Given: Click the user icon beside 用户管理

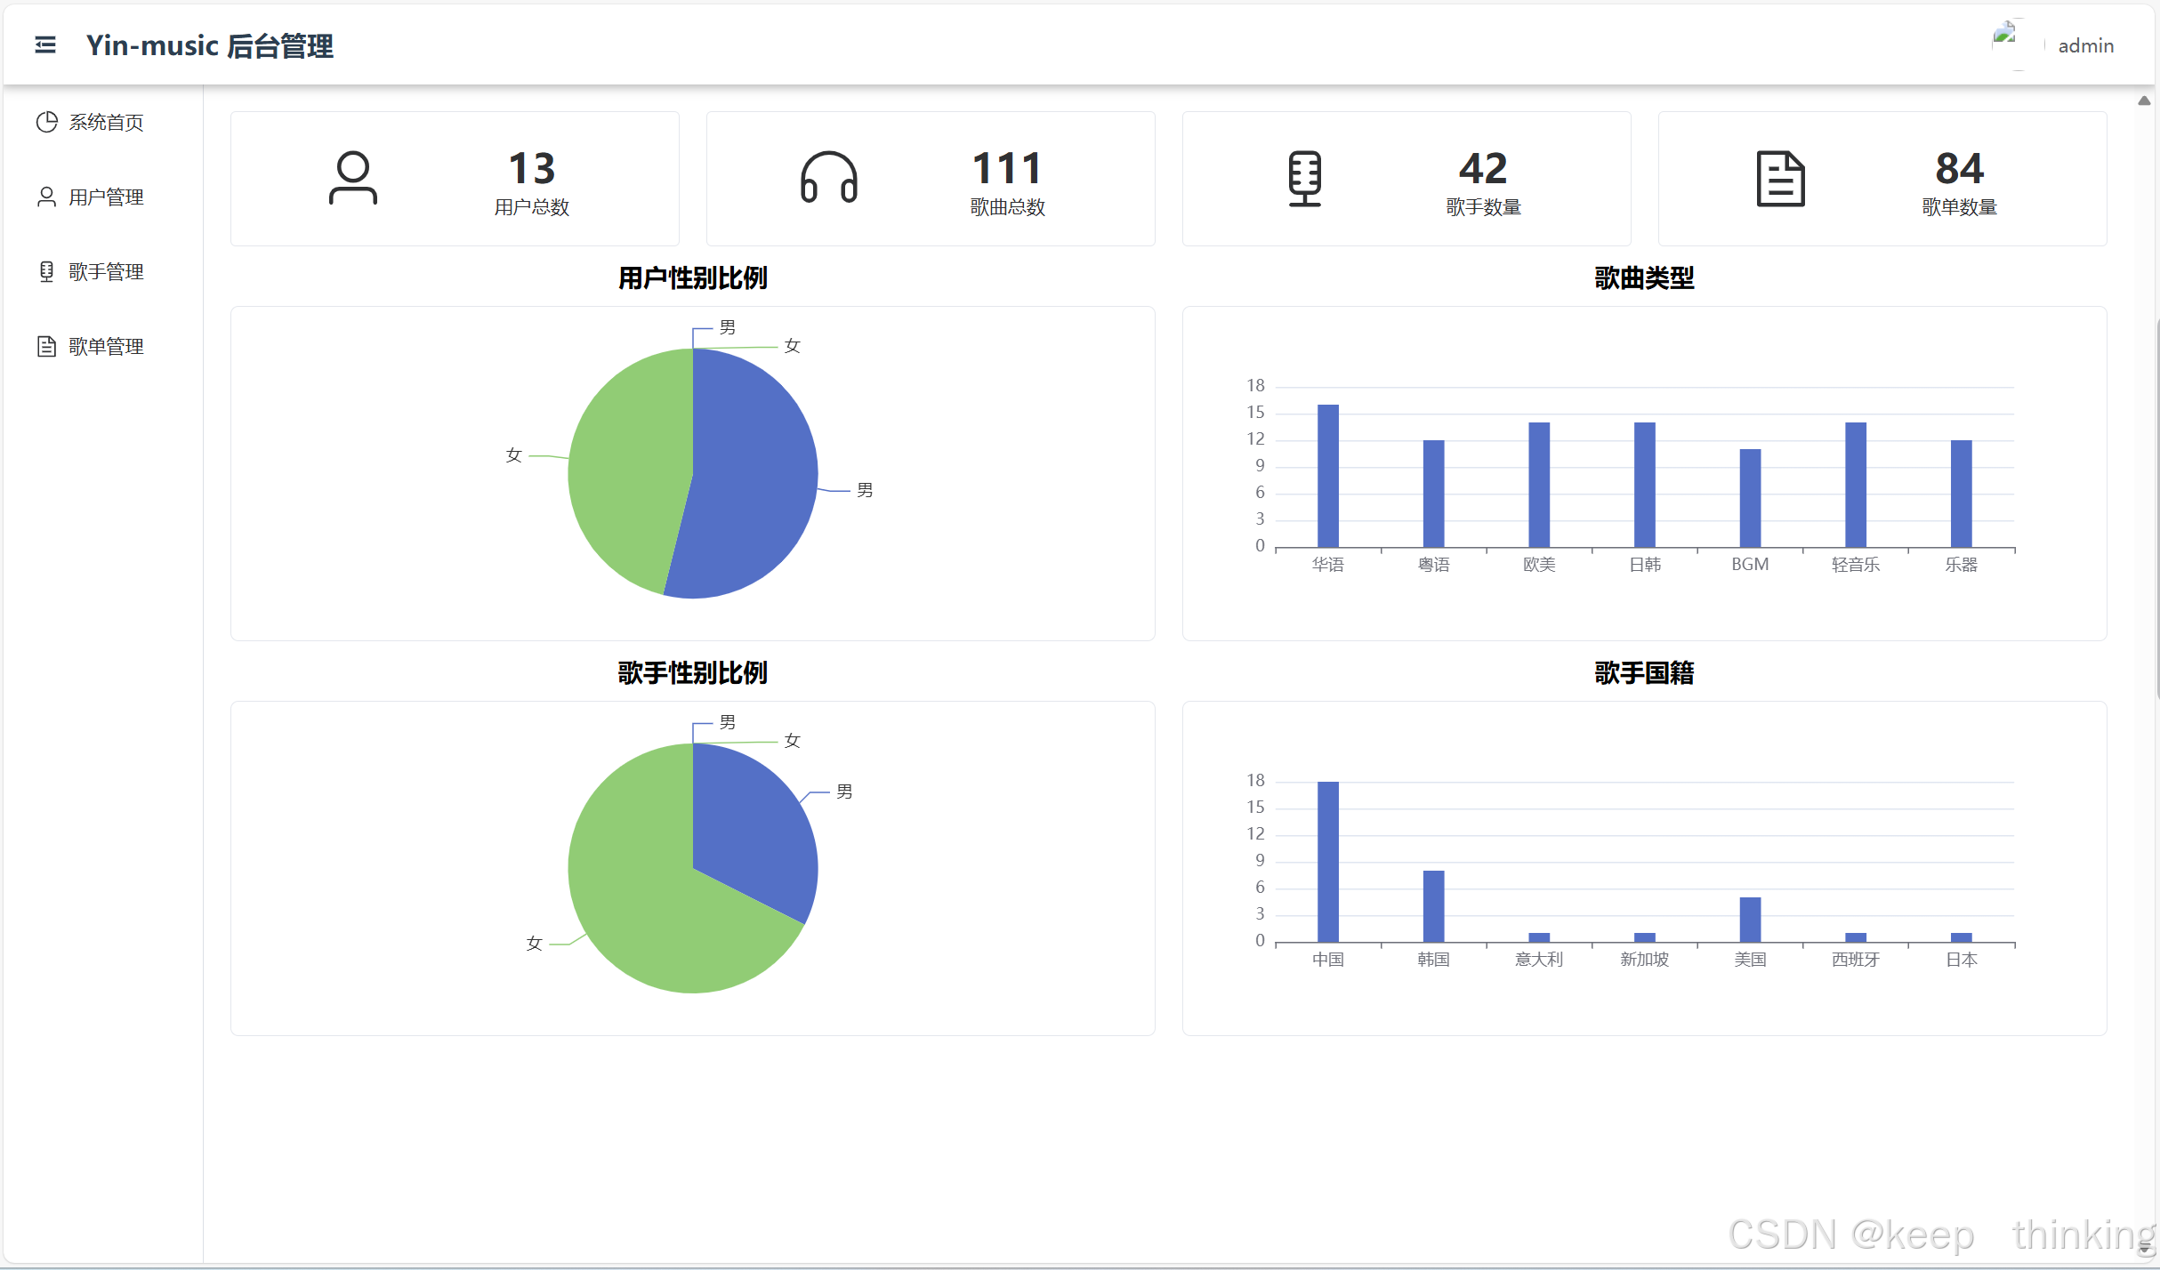Looking at the screenshot, I should click(x=46, y=197).
